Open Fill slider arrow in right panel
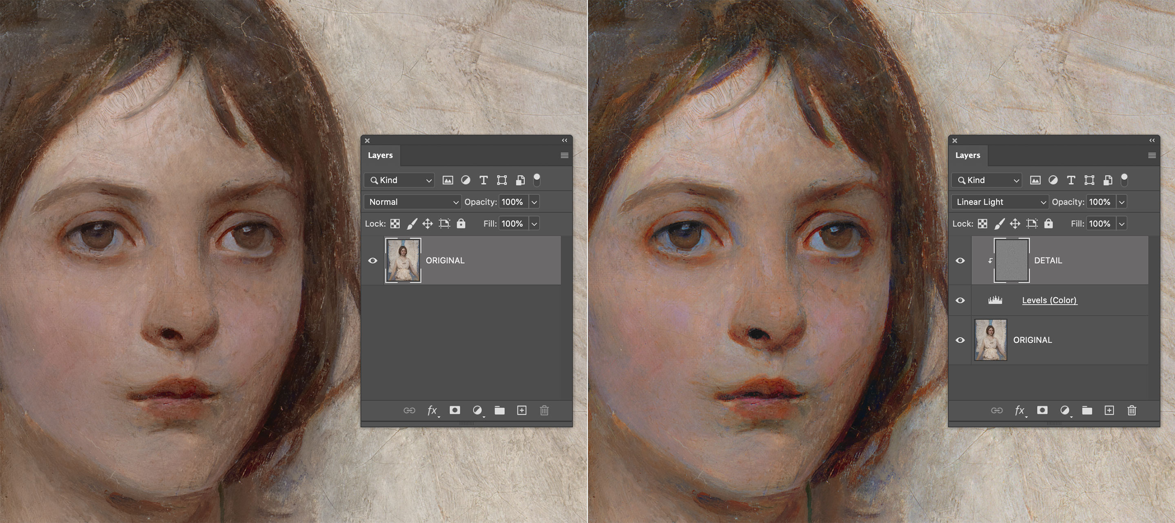The image size is (1175, 523). tap(1122, 224)
